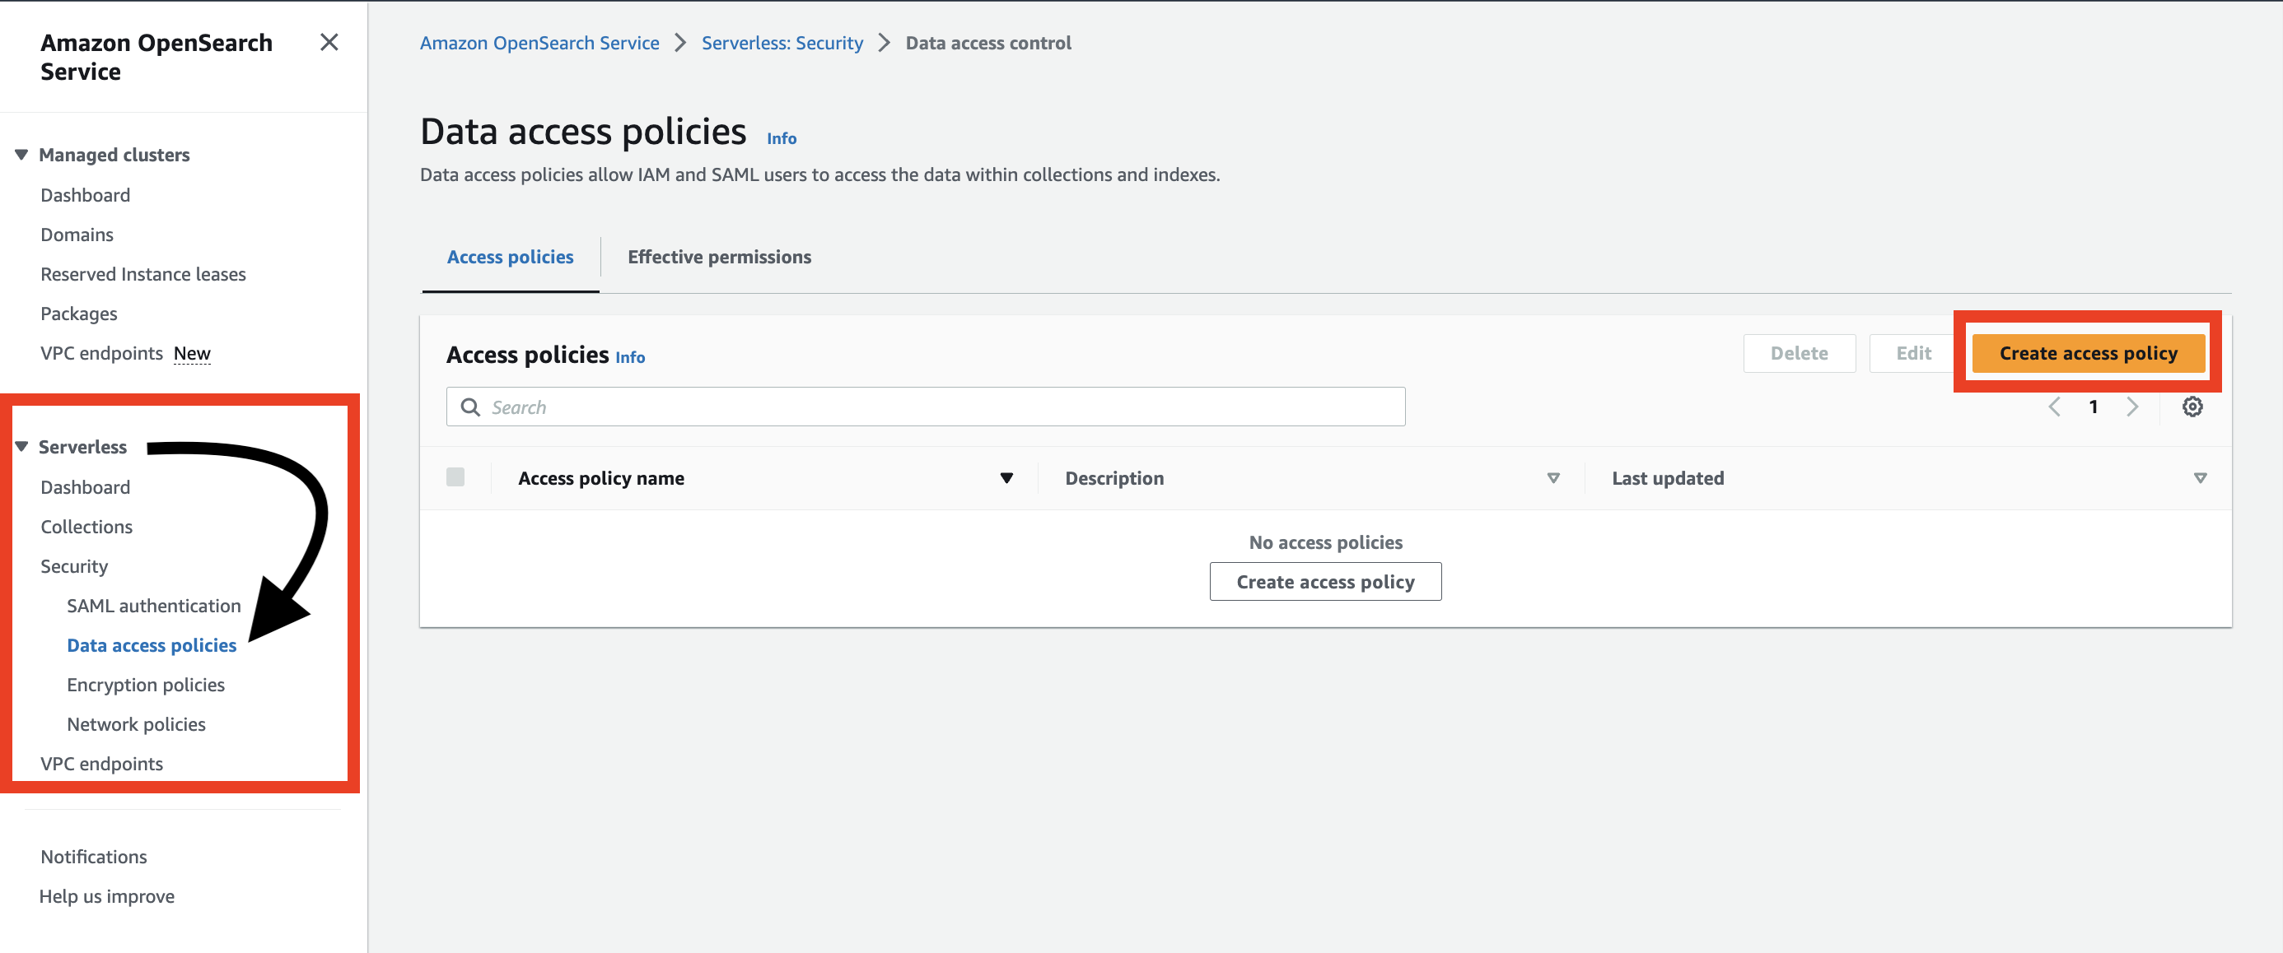
Task: Collapse the Serverless section
Action: pos(22,446)
